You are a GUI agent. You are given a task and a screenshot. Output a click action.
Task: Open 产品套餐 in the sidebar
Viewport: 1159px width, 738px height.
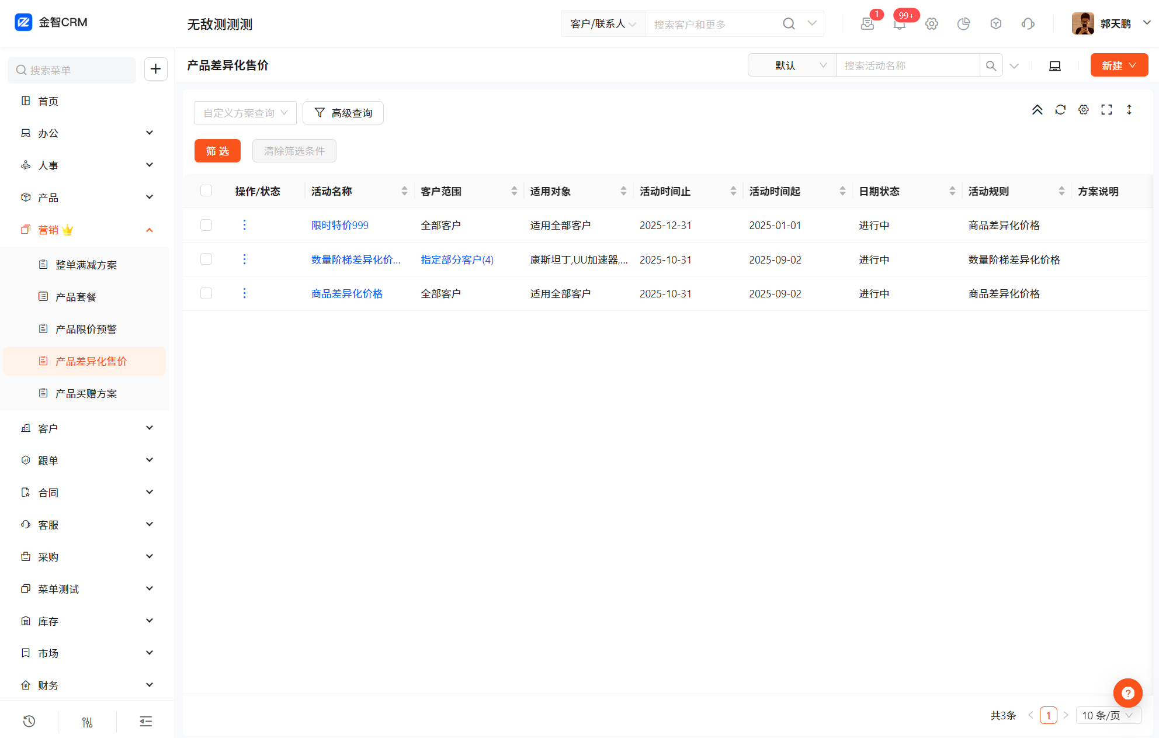(76, 297)
